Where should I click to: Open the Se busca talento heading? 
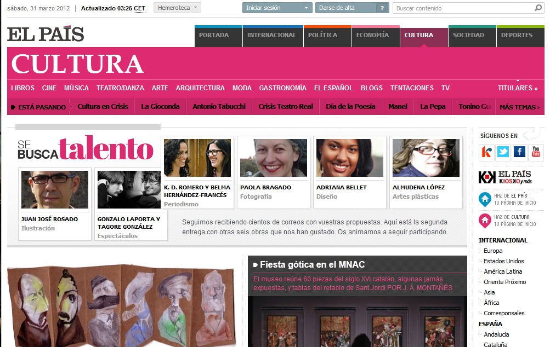click(86, 148)
